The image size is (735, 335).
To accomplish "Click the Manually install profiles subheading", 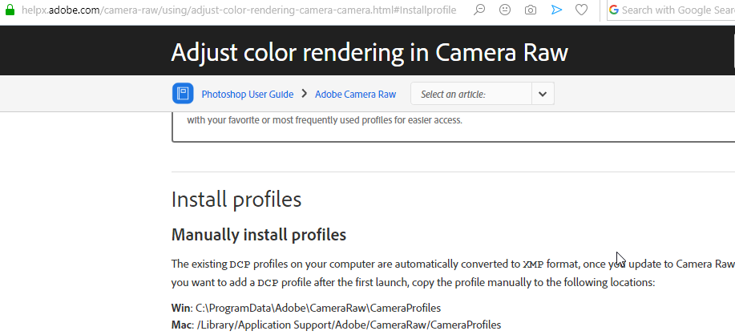I will click(x=259, y=234).
